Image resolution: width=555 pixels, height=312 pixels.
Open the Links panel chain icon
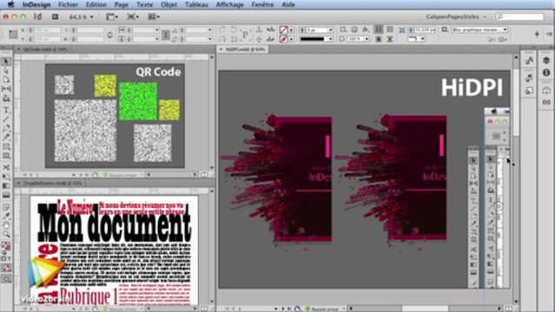(x=546, y=102)
